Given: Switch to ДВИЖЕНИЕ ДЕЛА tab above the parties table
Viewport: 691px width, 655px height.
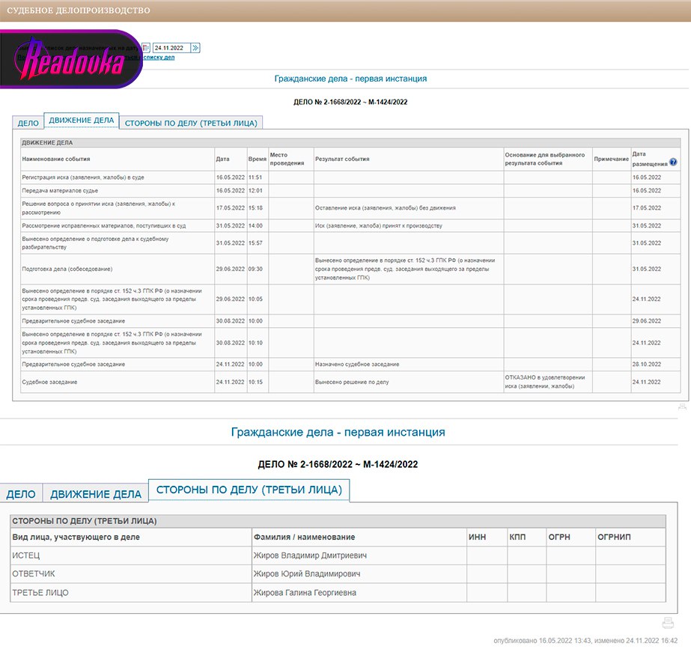Looking at the screenshot, I should coord(96,494).
